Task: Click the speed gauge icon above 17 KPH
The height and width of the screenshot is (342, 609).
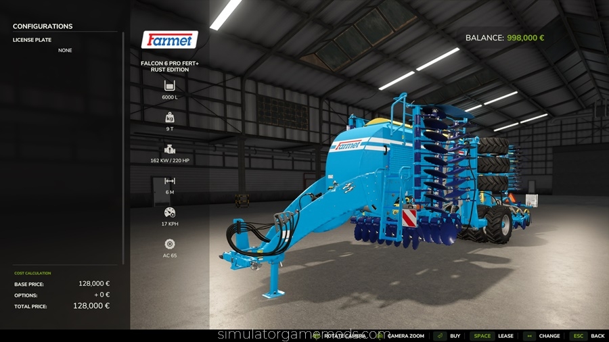Action: tap(170, 212)
